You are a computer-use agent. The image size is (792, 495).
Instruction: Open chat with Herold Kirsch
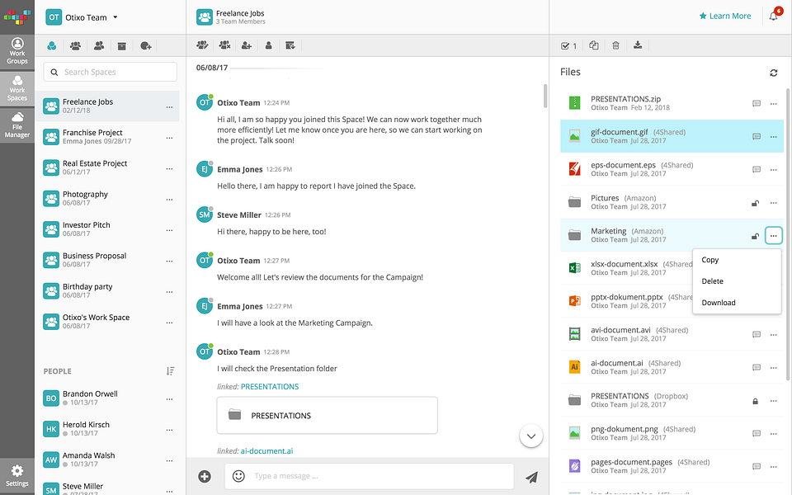[107, 429]
